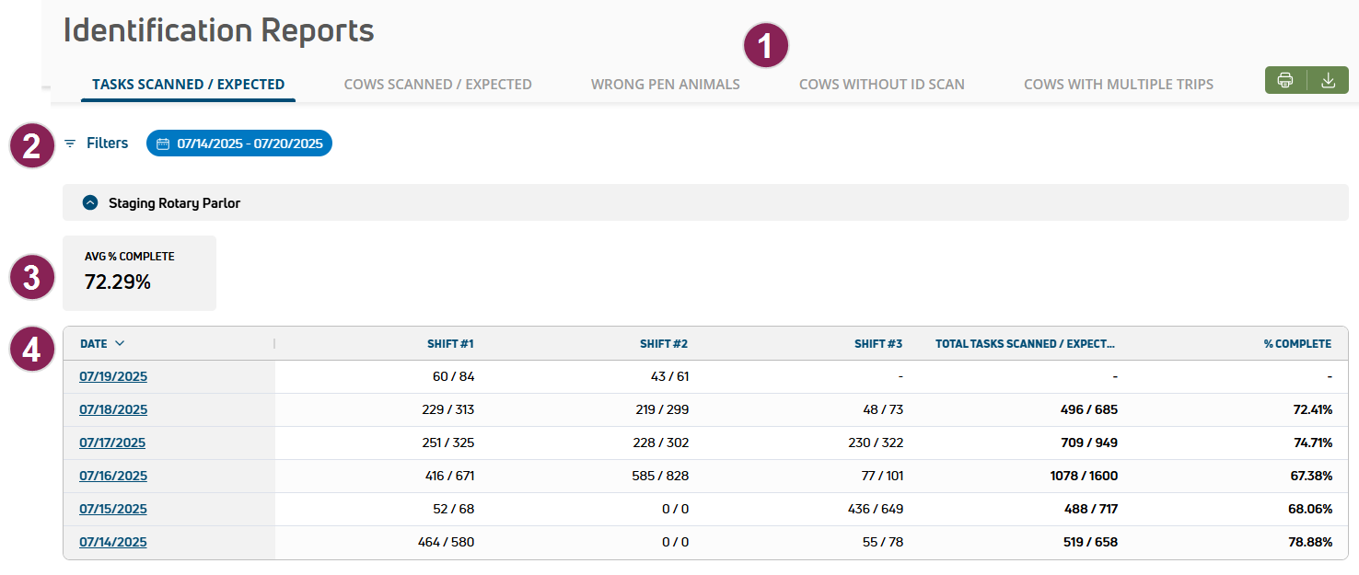Open the Wrong Pen Animals tab
This screenshot has width=1359, height=575.
click(x=665, y=85)
